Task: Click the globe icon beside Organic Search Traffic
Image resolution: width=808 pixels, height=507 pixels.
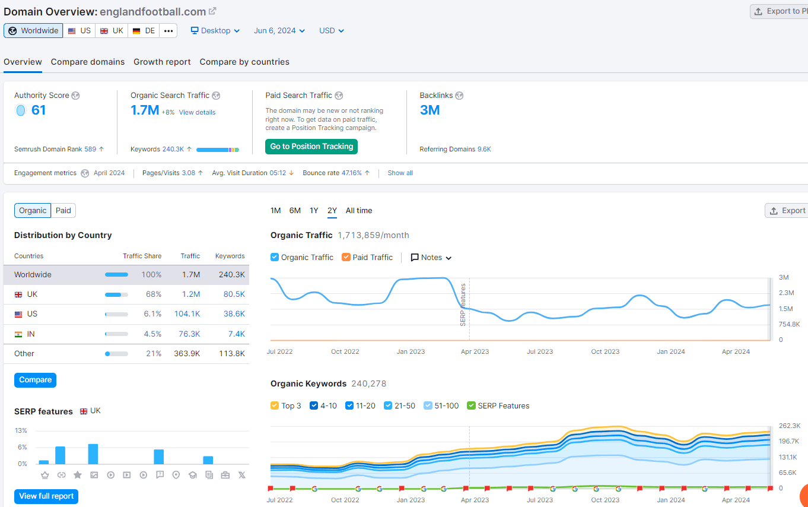Action: (216, 96)
